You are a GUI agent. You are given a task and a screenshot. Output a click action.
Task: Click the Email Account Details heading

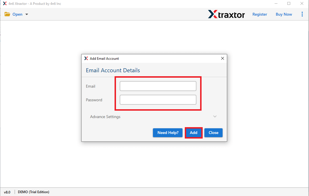coord(113,70)
